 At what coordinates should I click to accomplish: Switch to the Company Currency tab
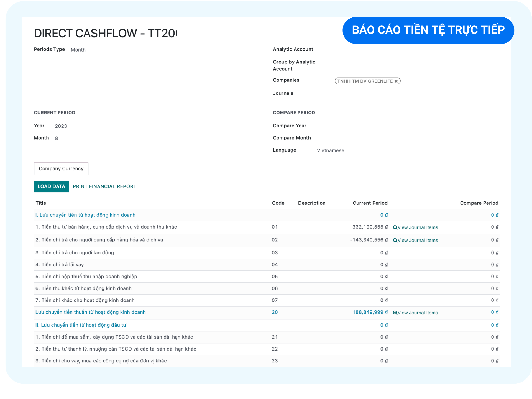tap(61, 169)
